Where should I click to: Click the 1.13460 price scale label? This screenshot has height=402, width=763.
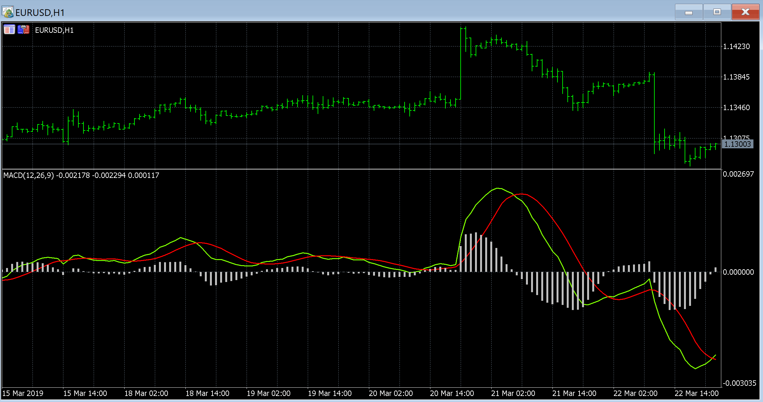tap(736, 108)
